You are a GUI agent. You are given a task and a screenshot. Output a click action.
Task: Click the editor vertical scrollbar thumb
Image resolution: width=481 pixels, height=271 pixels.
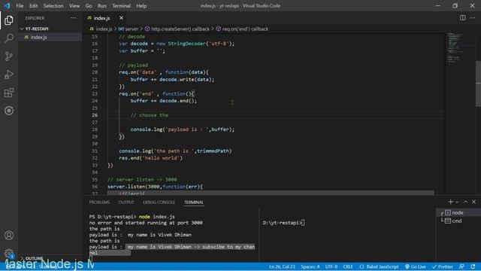point(478,84)
